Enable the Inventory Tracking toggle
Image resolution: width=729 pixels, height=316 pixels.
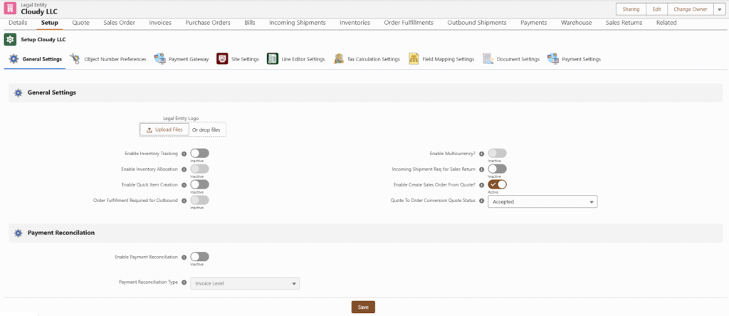(199, 153)
